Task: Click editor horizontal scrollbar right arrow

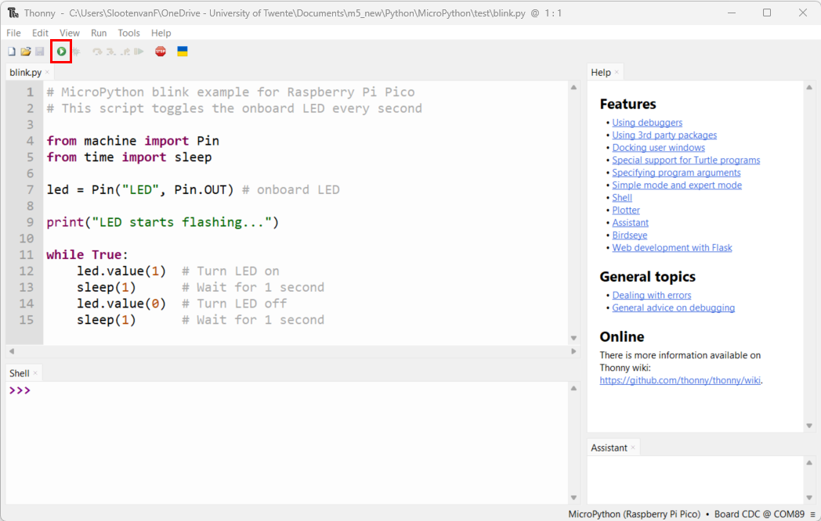Action: coord(574,351)
